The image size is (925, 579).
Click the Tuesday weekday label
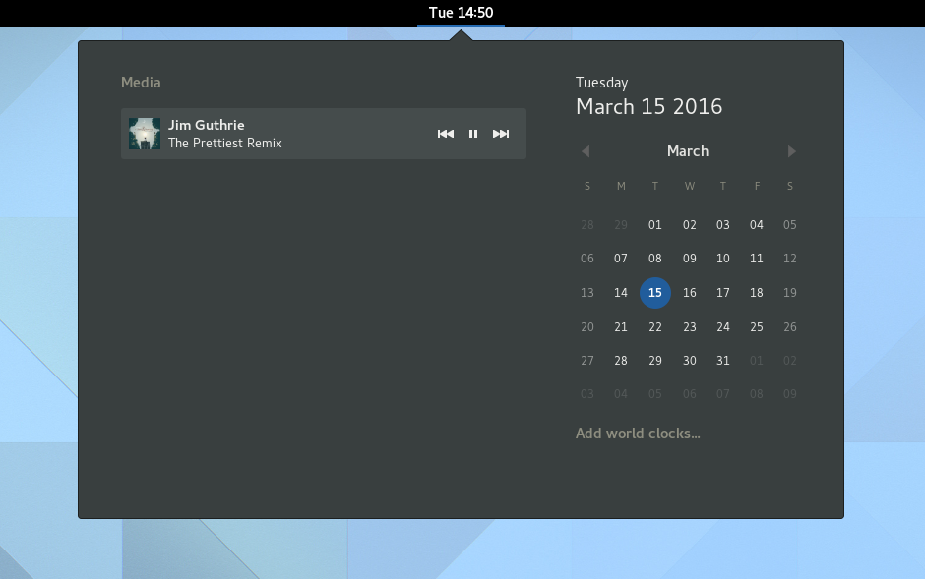[601, 83]
